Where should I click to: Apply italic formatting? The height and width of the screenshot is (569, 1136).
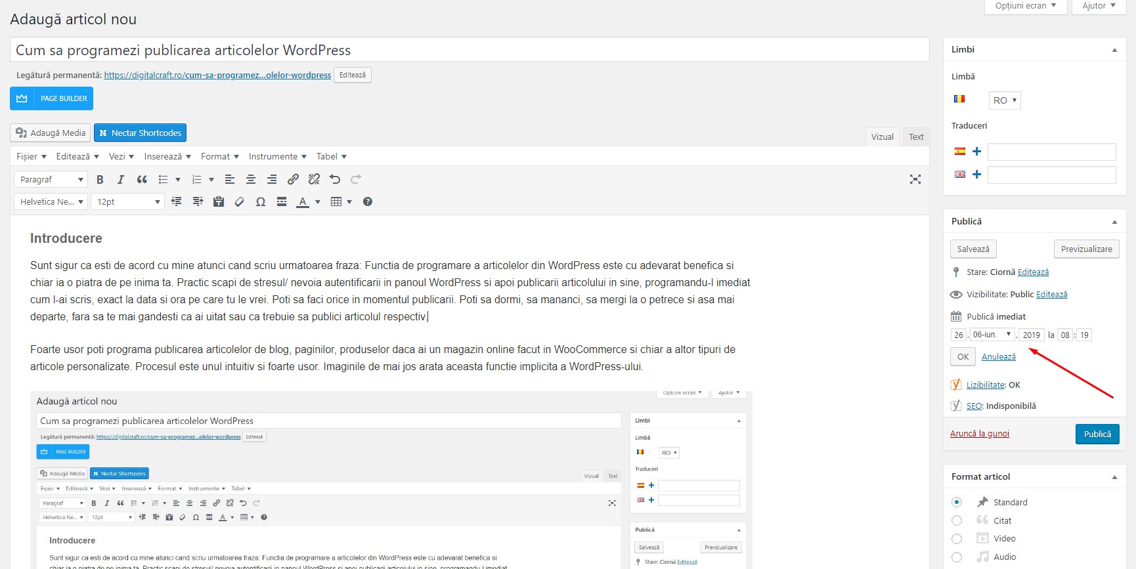[x=121, y=179]
